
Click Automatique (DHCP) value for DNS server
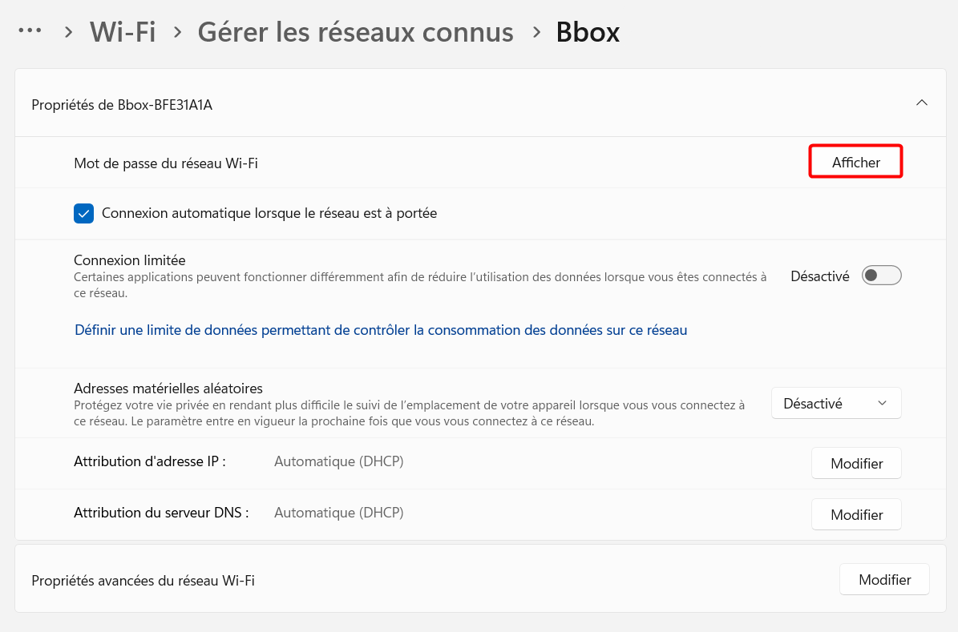pos(338,513)
